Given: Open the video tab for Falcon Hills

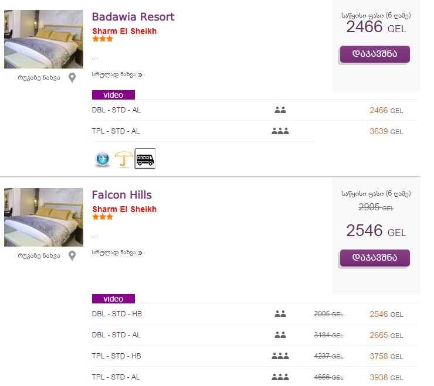Looking at the screenshot, I should 113,299.
